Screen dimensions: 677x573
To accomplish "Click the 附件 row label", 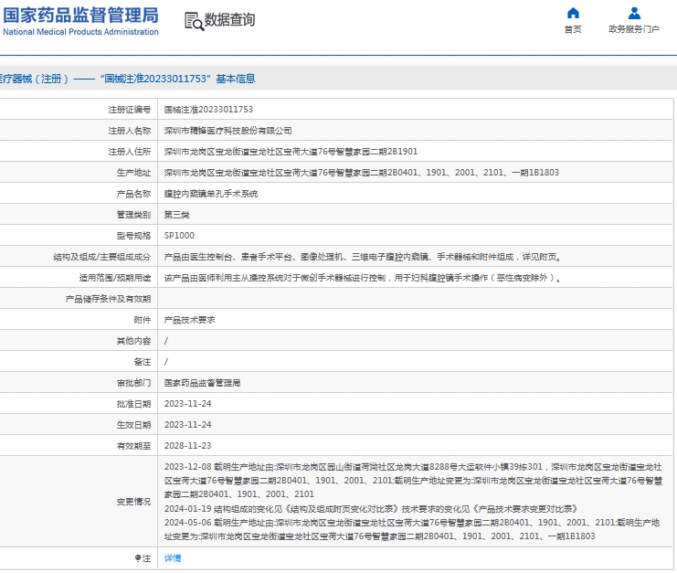I will pyautogui.click(x=143, y=320).
